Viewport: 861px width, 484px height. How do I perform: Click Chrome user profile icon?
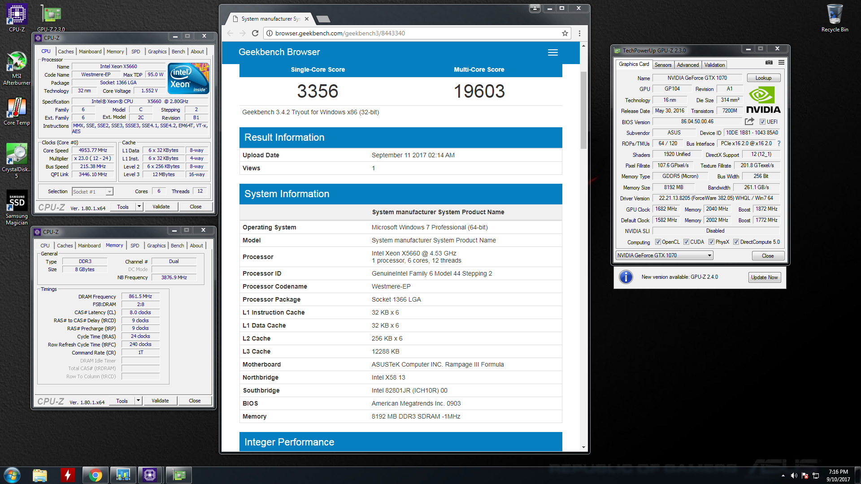(535, 8)
